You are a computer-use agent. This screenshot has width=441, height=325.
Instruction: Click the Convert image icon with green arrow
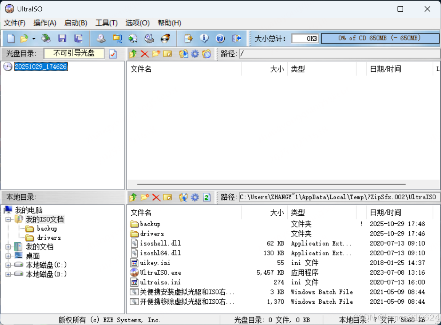tap(133, 38)
